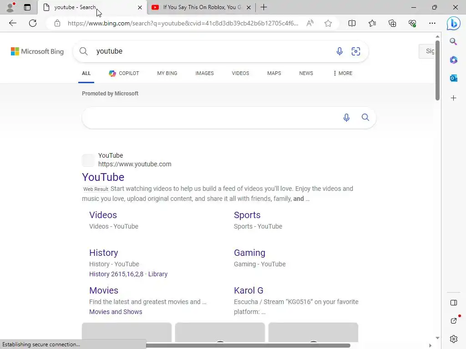Open the Sports sitelink

[x=247, y=215]
